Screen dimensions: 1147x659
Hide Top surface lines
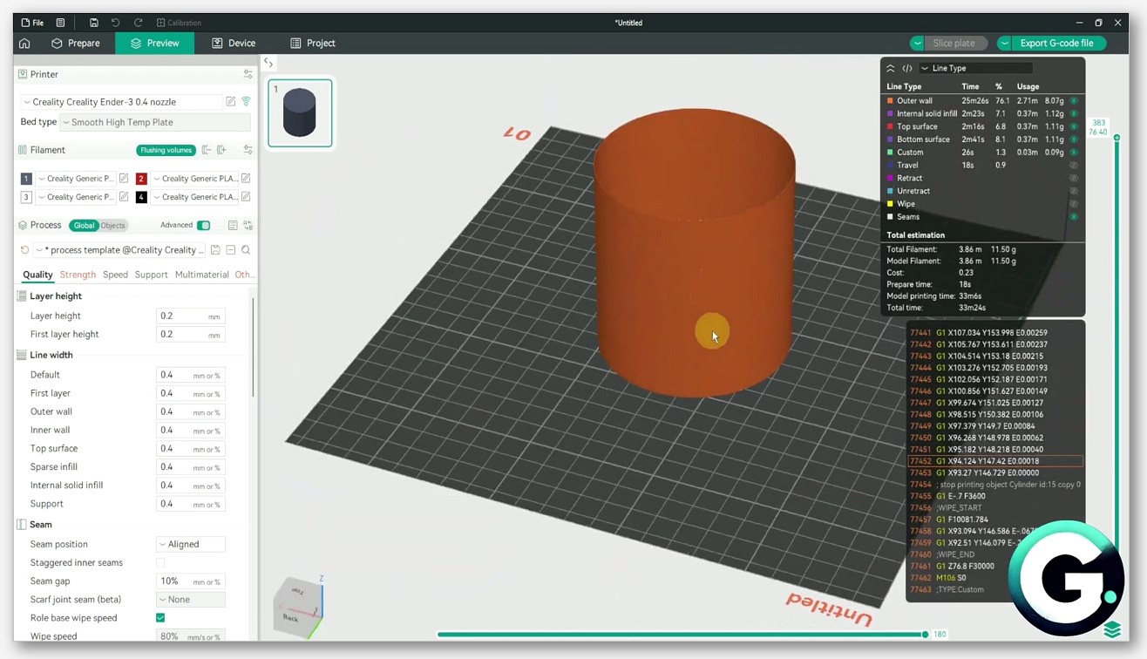pyautogui.click(x=1074, y=126)
